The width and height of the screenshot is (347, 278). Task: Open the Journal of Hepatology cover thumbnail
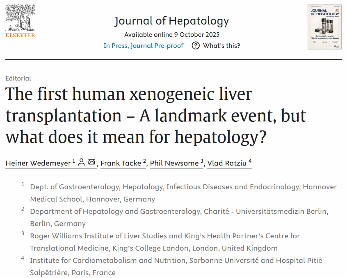pyautogui.click(x=324, y=27)
